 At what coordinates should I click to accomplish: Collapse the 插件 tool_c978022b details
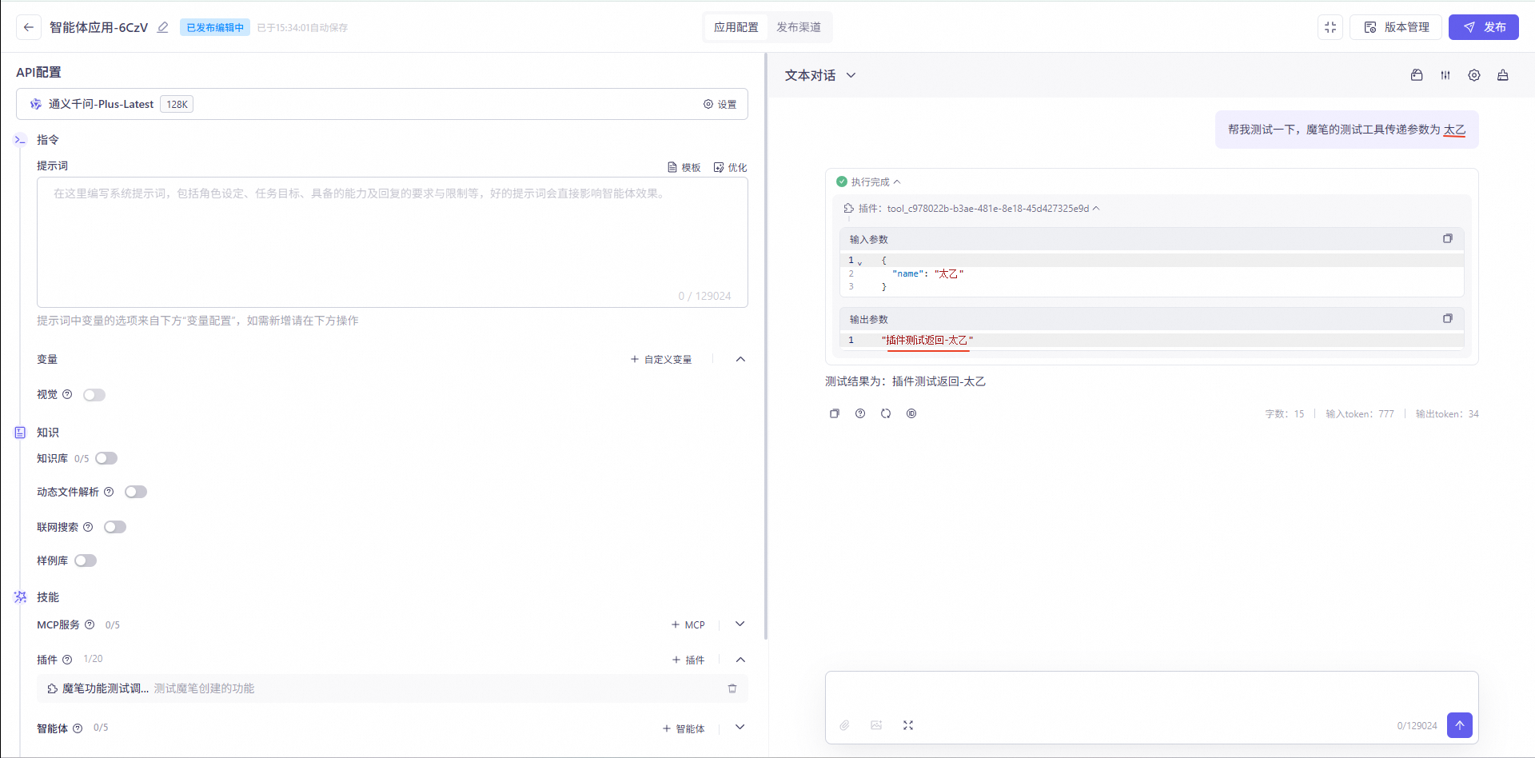point(1096,209)
